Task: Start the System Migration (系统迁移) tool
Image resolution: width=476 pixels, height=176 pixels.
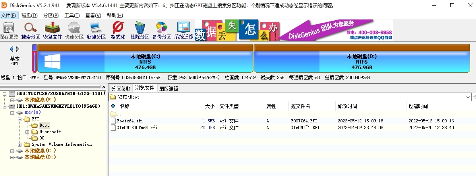Action: pyautogui.click(x=184, y=31)
